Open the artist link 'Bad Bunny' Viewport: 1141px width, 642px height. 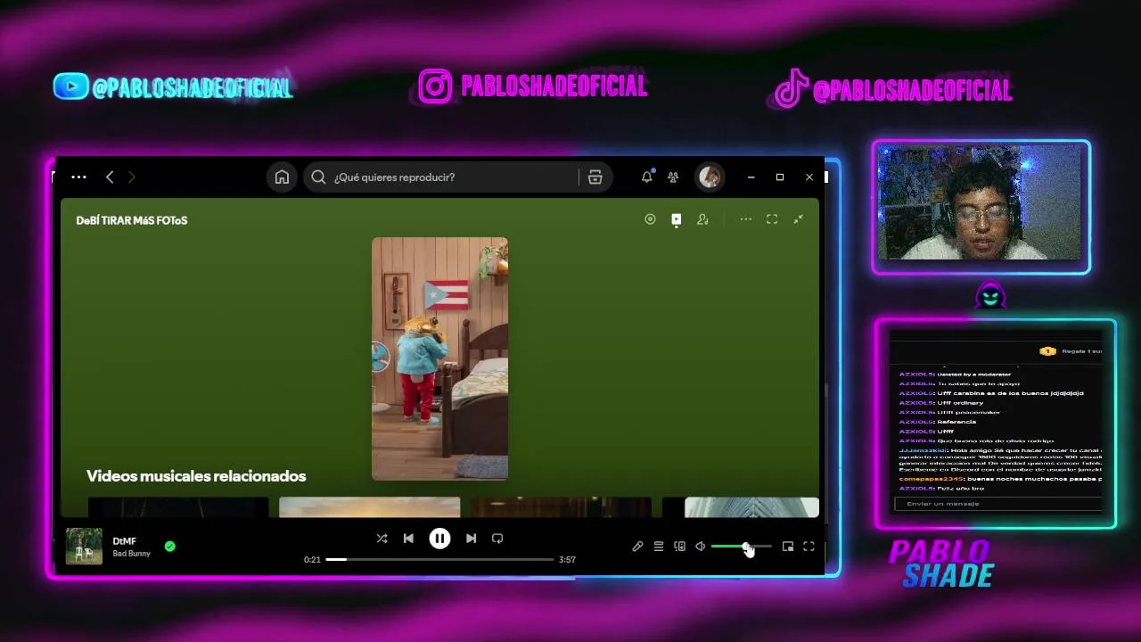point(132,554)
